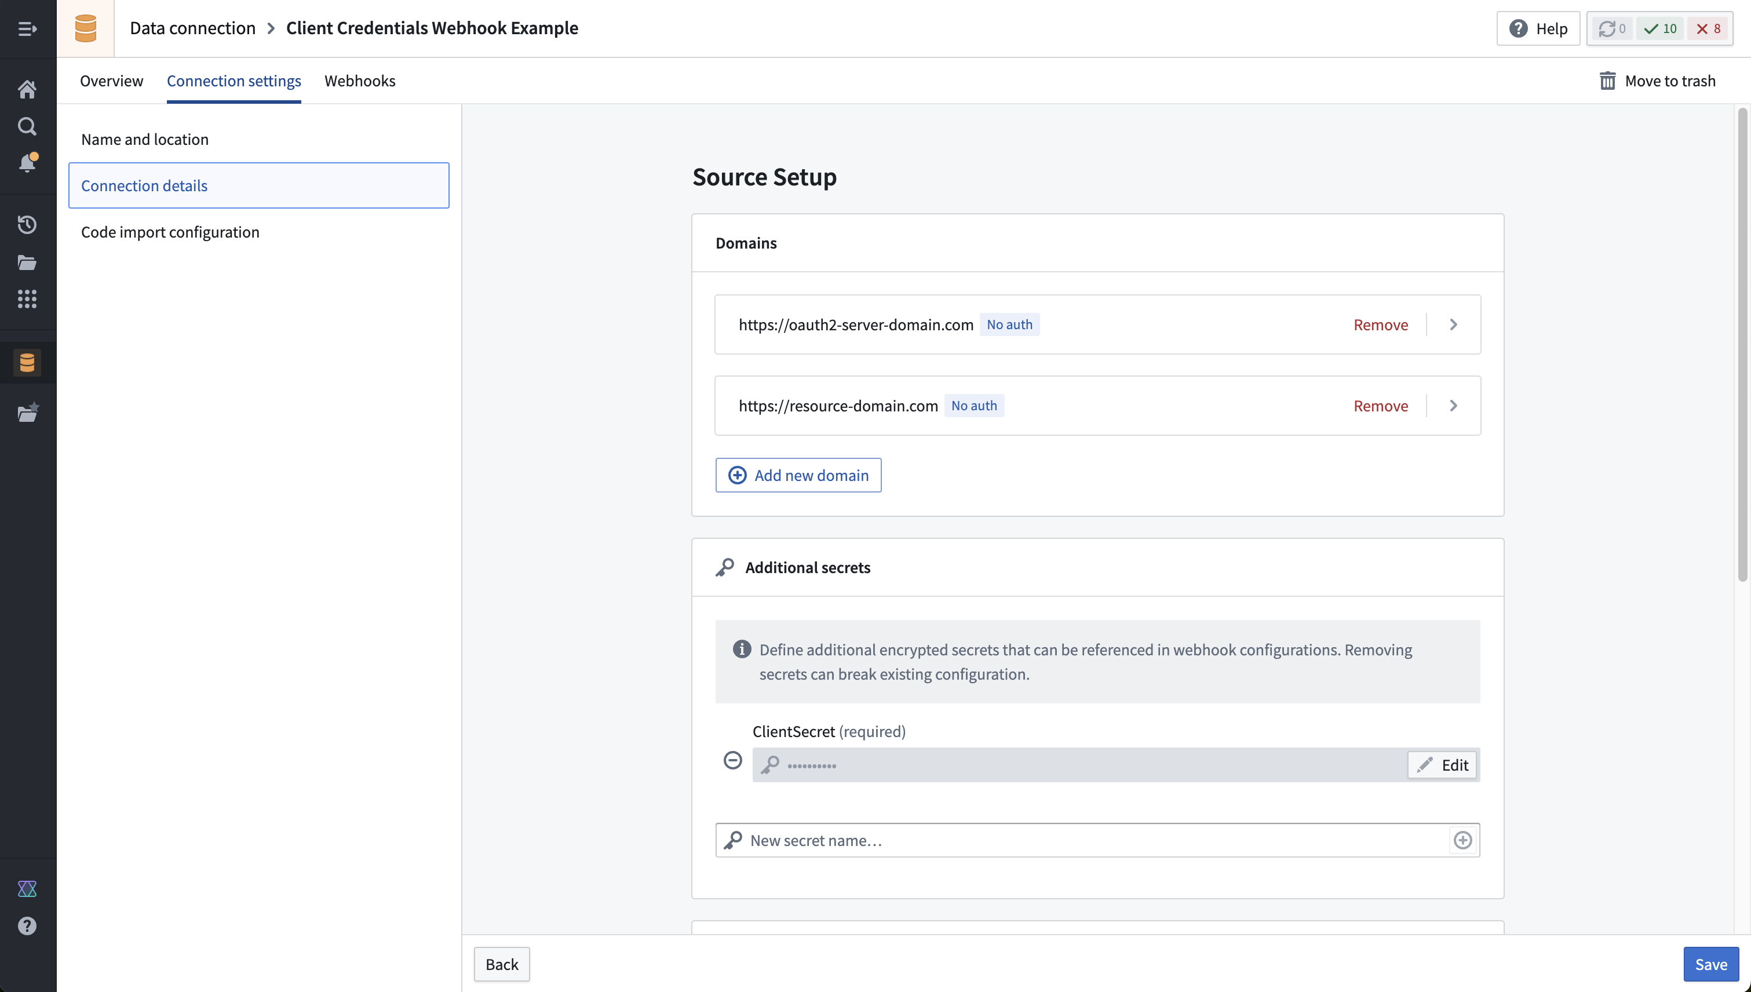Image resolution: width=1751 pixels, height=992 pixels.
Task: Remove ClientSecret with the minus circle icon
Action: [x=732, y=760]
